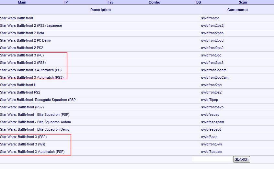Select gamename 'swbfespspd'

coord(211,129)
